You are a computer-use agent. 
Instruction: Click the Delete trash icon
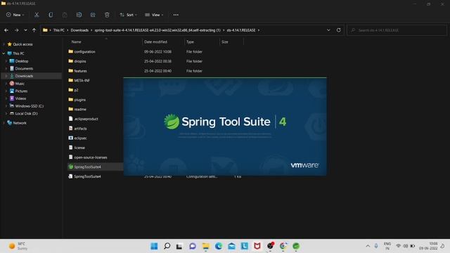click(x=107, y=15)
